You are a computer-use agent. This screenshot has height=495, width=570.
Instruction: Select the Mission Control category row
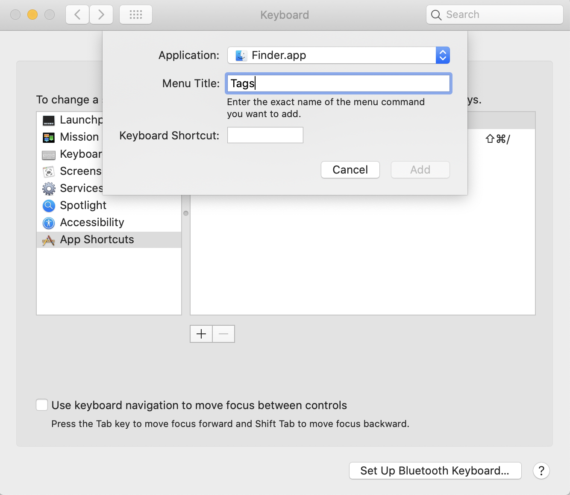pos(70,137)
